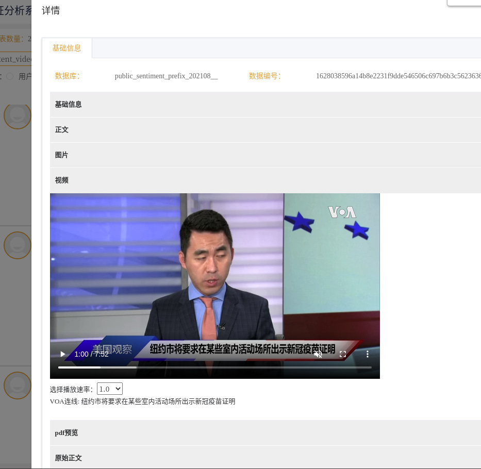
Task: Click the 详情 dialog title
Action: pos(51,10)
